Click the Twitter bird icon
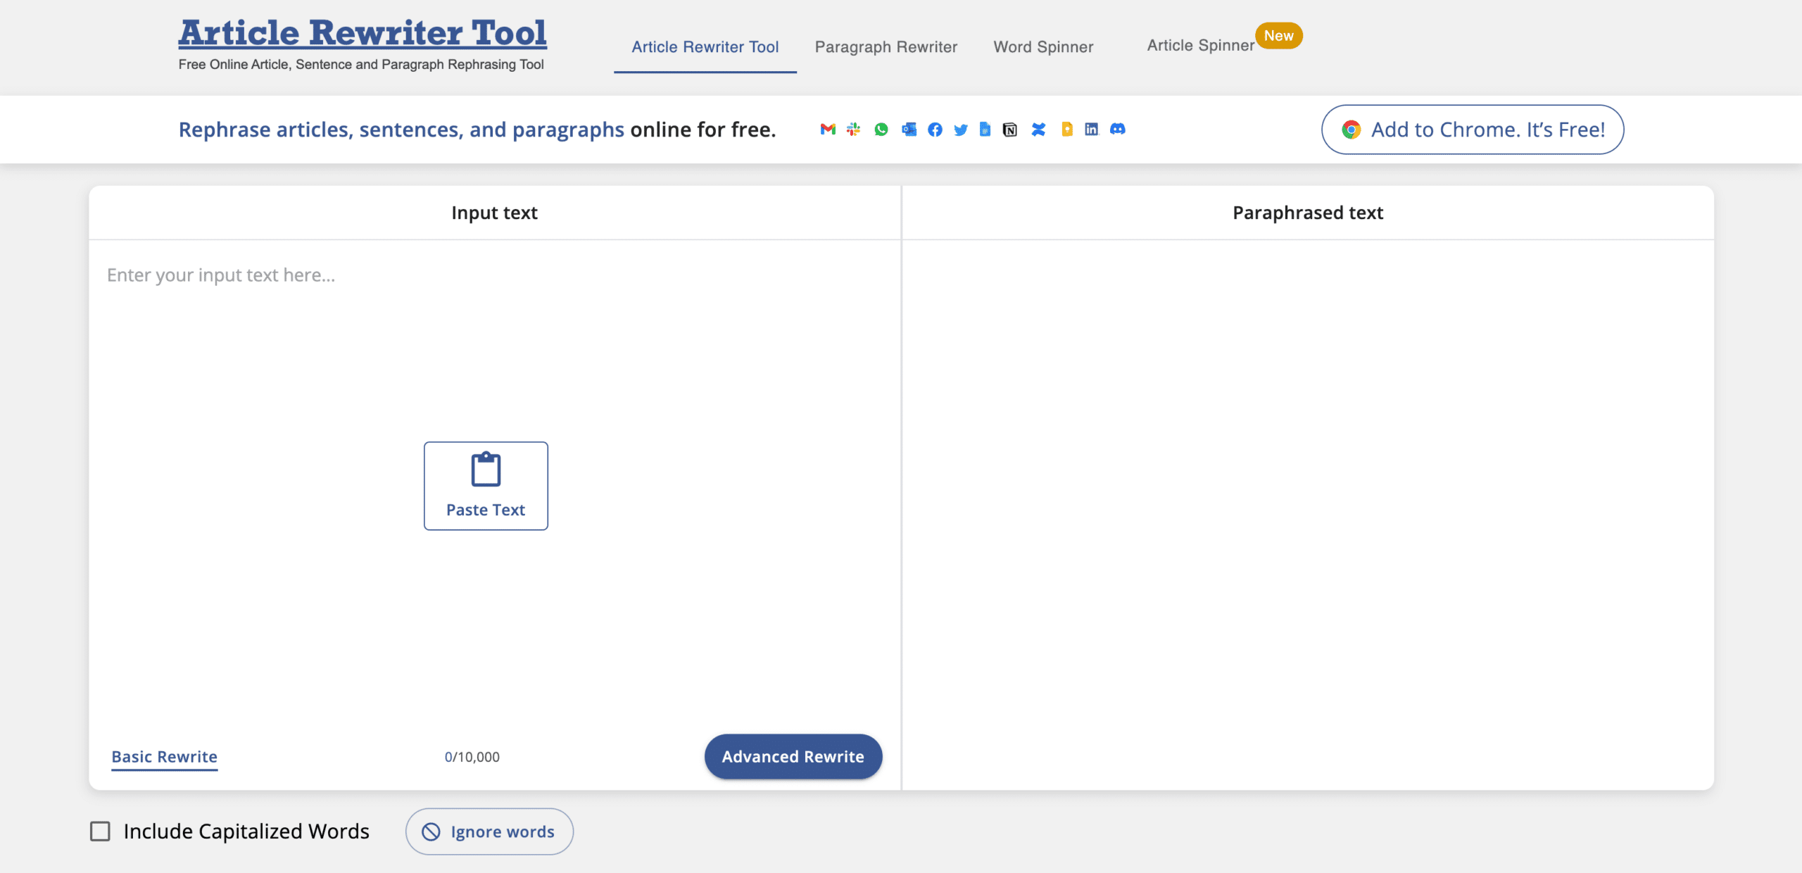1802x873 pixels. click(961, 130)
